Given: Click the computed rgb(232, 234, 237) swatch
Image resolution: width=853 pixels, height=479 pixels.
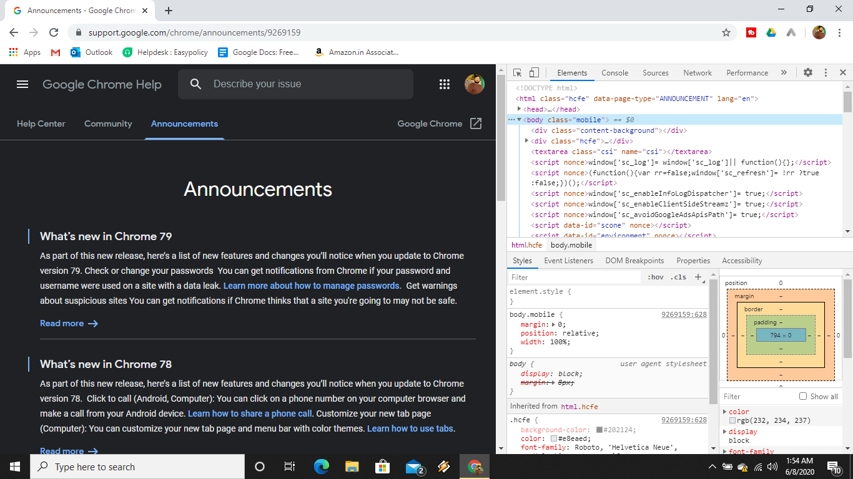Looking at the screenshot, I should coord(732,421).
